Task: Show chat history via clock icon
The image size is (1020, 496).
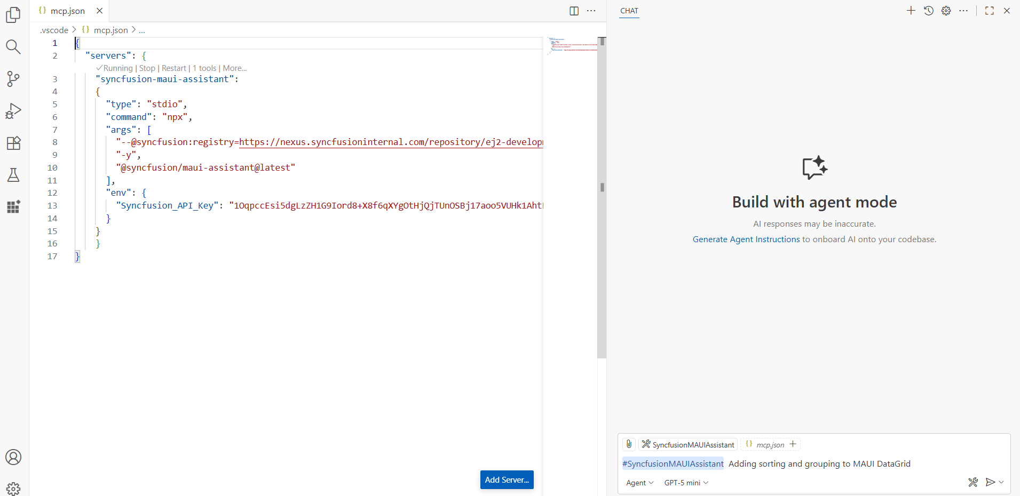Action: pyautogui.click(x=929, y=11)
